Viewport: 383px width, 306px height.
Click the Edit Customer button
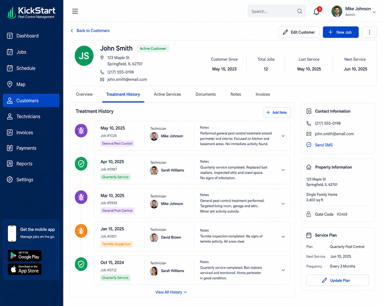pos(299,32)
